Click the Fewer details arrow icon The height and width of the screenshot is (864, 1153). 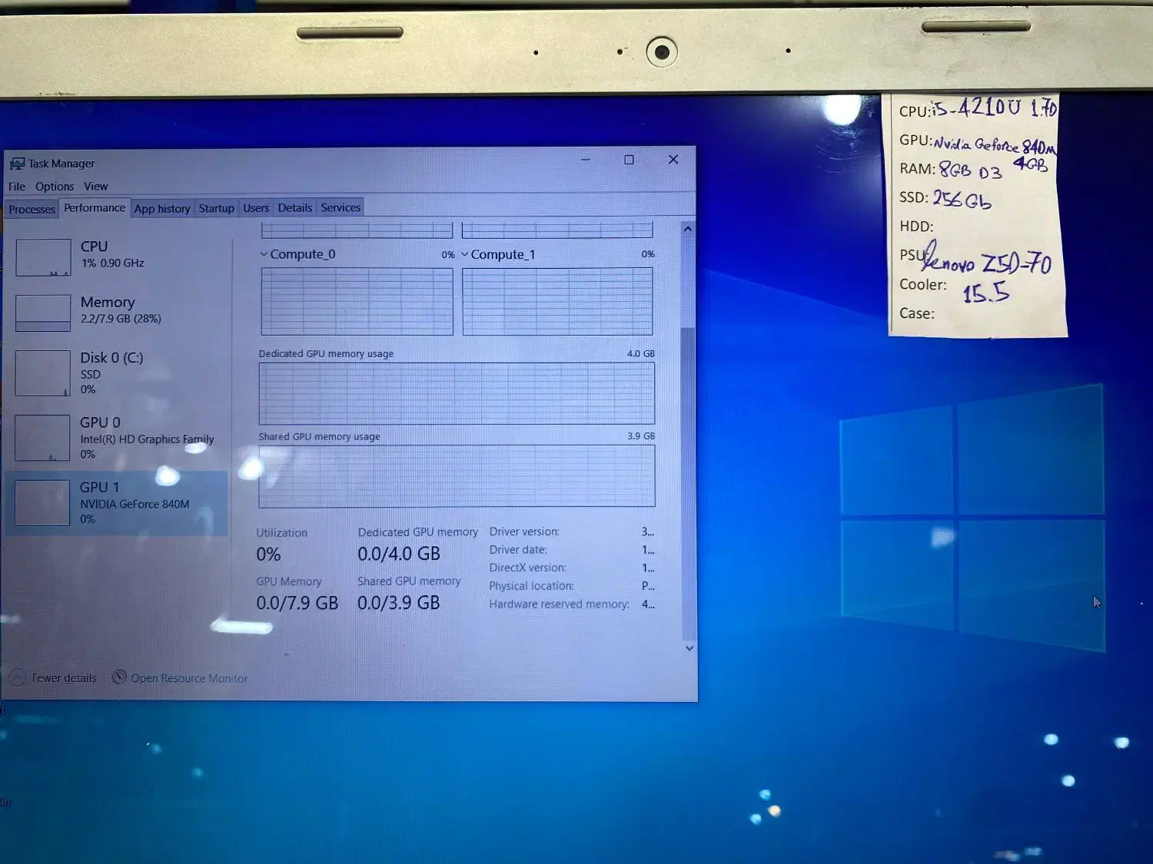(18, 678)
